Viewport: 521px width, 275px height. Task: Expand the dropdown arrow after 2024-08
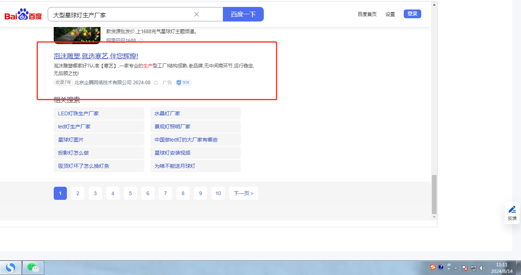156,83
